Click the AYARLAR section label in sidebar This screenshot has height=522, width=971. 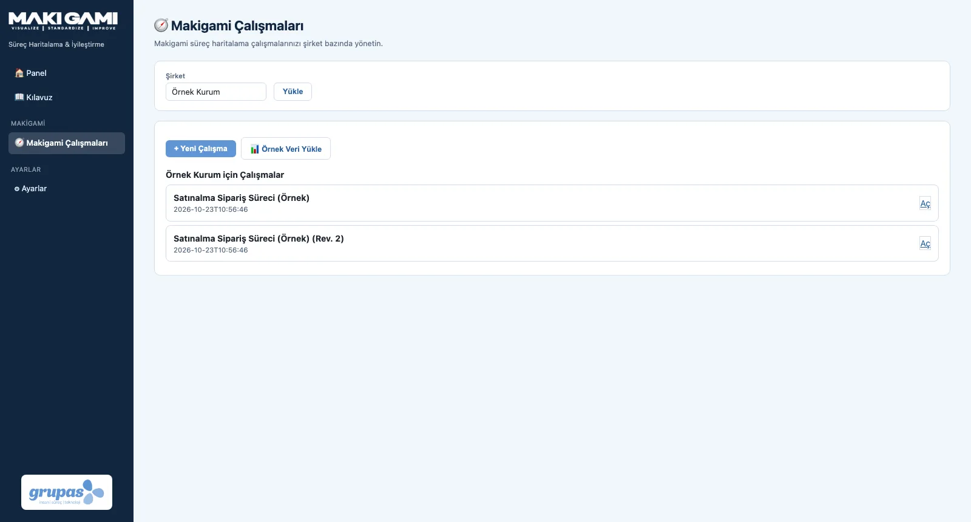coord(26,169)
